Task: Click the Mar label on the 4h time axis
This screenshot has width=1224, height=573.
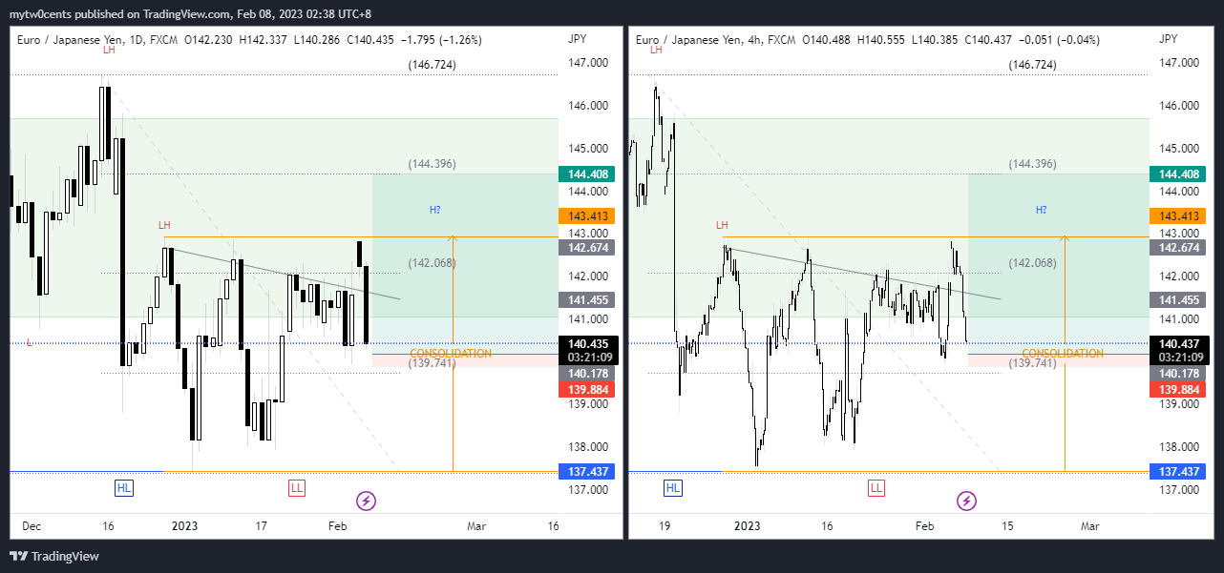Action: pyautogui.click(x=1089, y=526)
